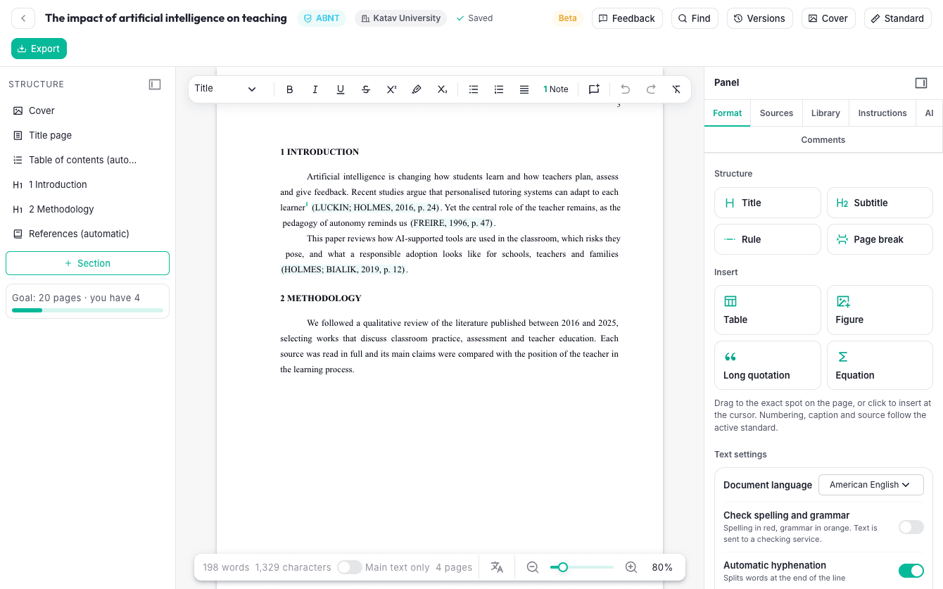Enable Check spelling and grammar
Image resolution: width=943 pixels, height=589 pixels.
[x=911, y=527]
